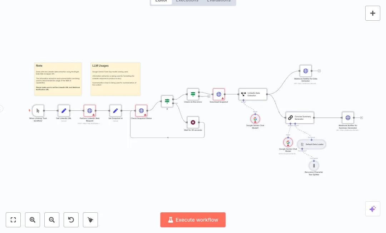Viewport: 386px width, 233px height.
Task: Zoom in on the workflow canvas
Action: point(33,220)
